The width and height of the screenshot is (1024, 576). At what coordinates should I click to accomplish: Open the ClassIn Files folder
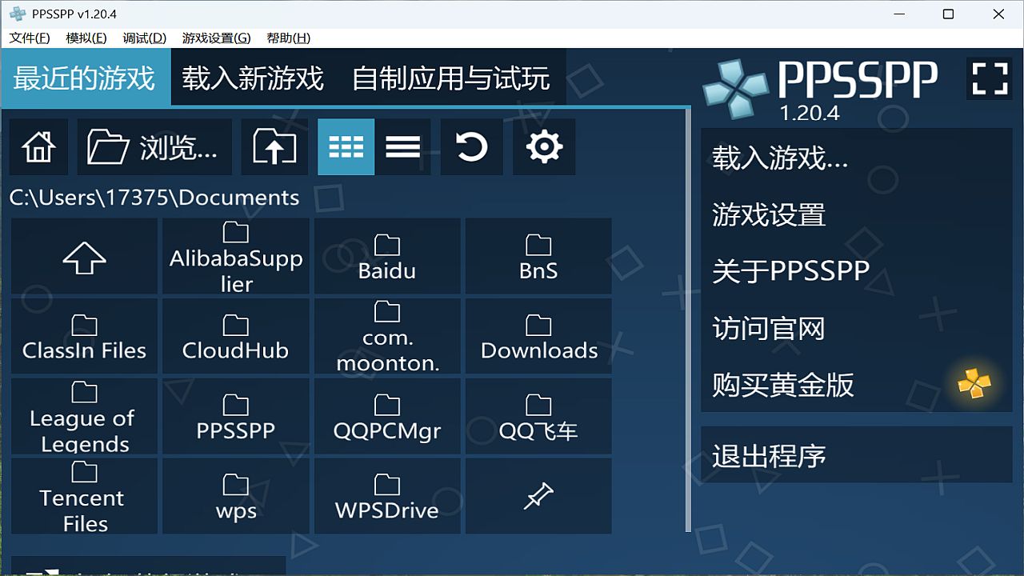pos(84,336)
